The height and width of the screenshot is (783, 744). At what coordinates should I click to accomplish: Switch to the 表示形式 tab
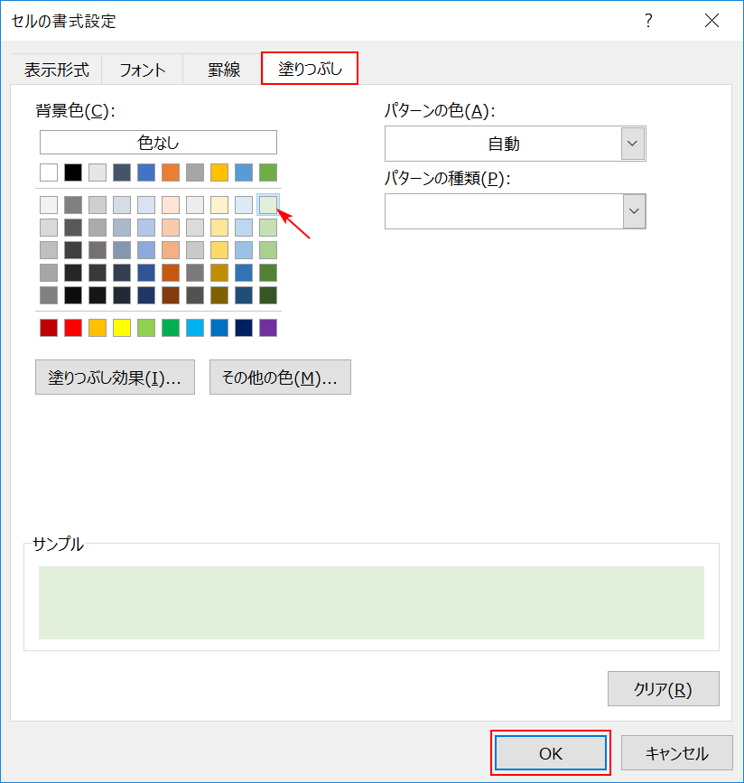pyautogui.click(x=56, y=68)
